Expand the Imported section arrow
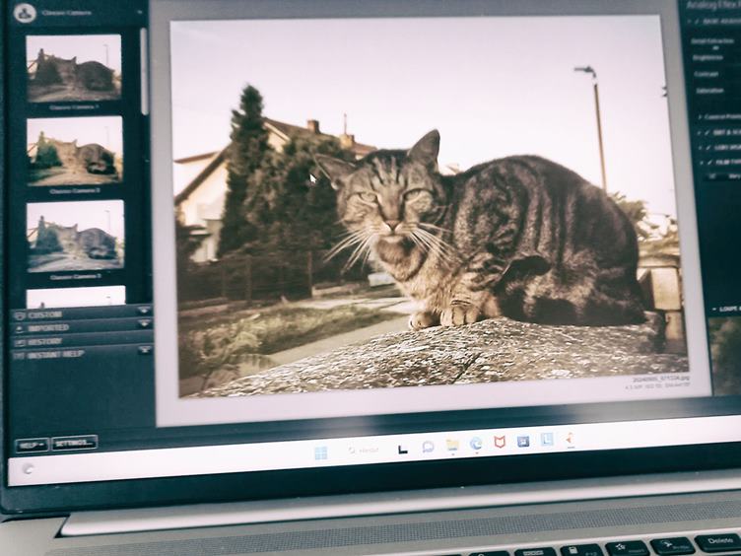This screenshot has height=556, width=741. click(x=144, y=324)
